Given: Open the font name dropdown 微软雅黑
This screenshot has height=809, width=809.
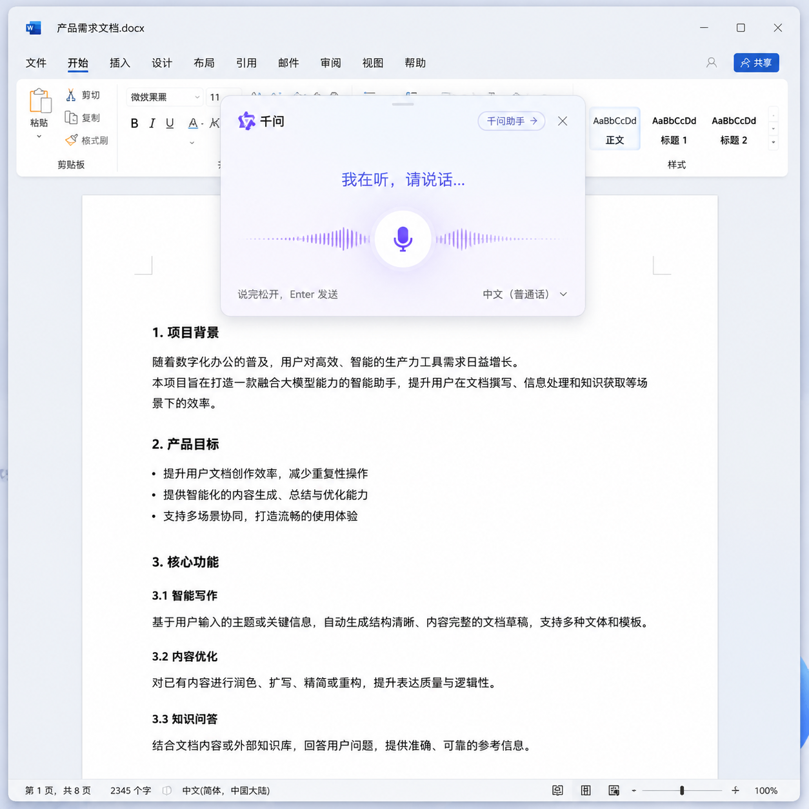Looking at the screenshot, I should [165, 97].
